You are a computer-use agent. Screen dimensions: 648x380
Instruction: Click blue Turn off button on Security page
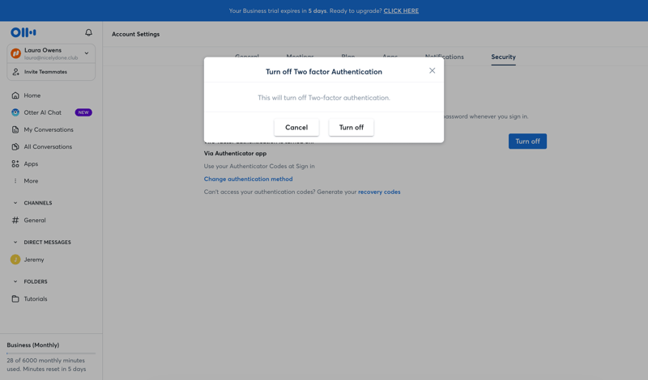coord(528,141)
